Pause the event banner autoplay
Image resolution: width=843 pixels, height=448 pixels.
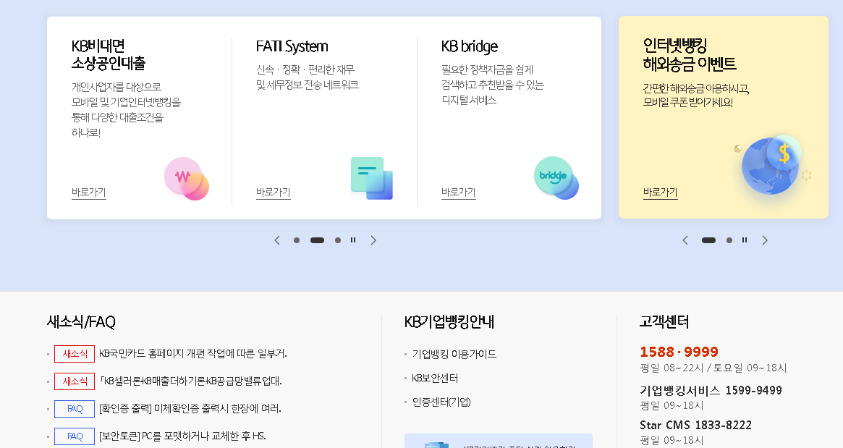click(745, 240)
